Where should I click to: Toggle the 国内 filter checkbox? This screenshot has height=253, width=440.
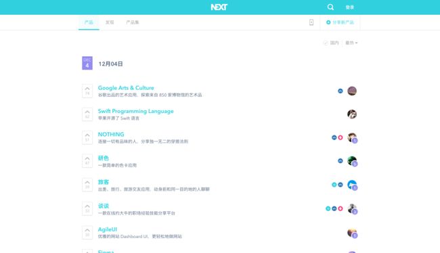coord(326,43)
